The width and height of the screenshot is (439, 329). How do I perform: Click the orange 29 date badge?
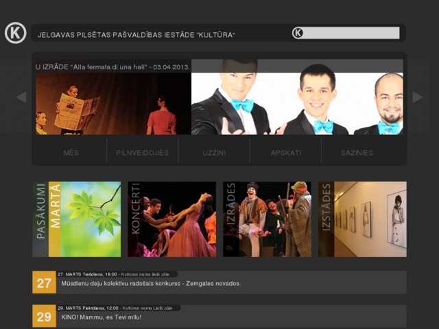click(x=44, y=317)
